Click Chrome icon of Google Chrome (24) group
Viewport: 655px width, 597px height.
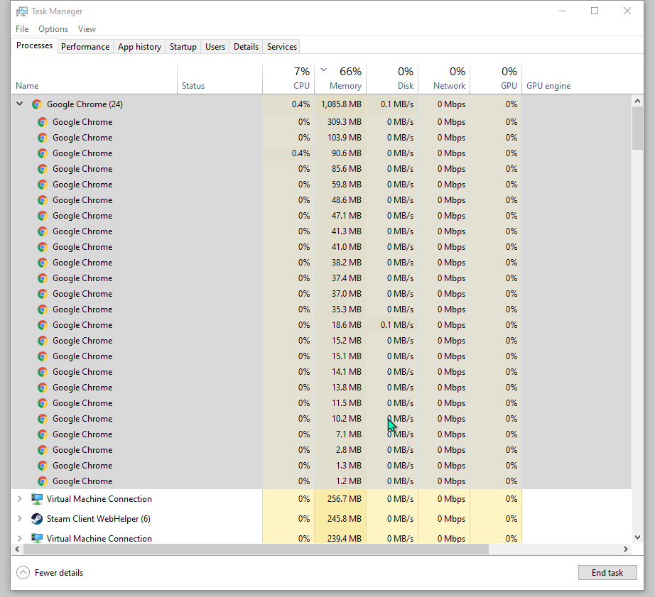pyautogui.click(x=37, y=104)
